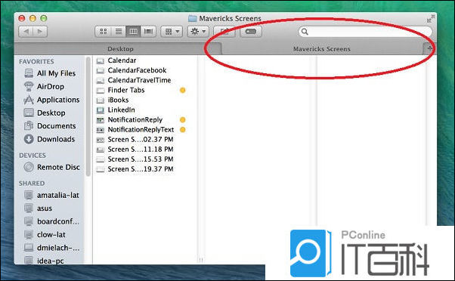455x281 pixels.
Task: Click the folder icon in the window title
Action: coord(193,19)
